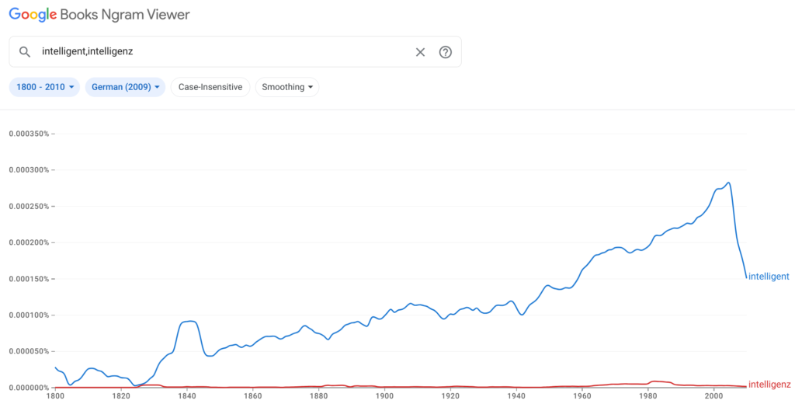Select the blue intelligent legend label
This screenshot has width=795, height=404.
pyautogui.click(x=768, y=277)
